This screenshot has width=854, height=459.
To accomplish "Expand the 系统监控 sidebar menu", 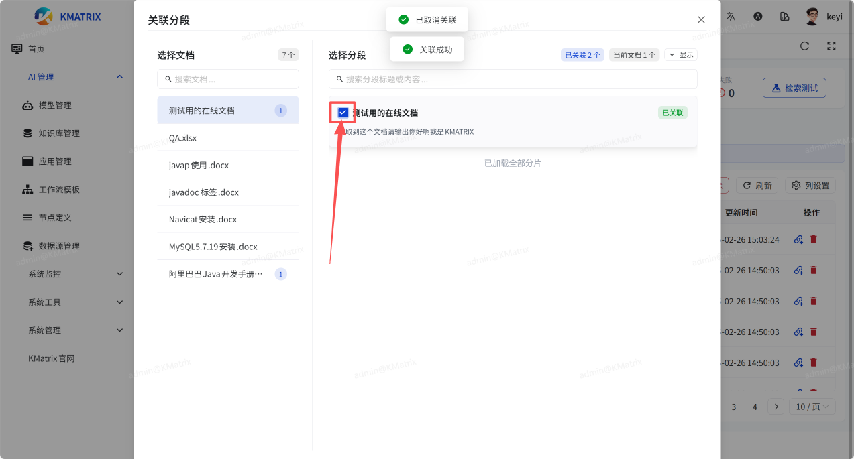I will coord(75,274).
